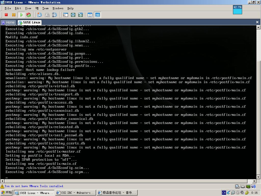The height and width of the screenshot is (196, 261).
Task: Open the Help menu
Action: pos(70,8)
